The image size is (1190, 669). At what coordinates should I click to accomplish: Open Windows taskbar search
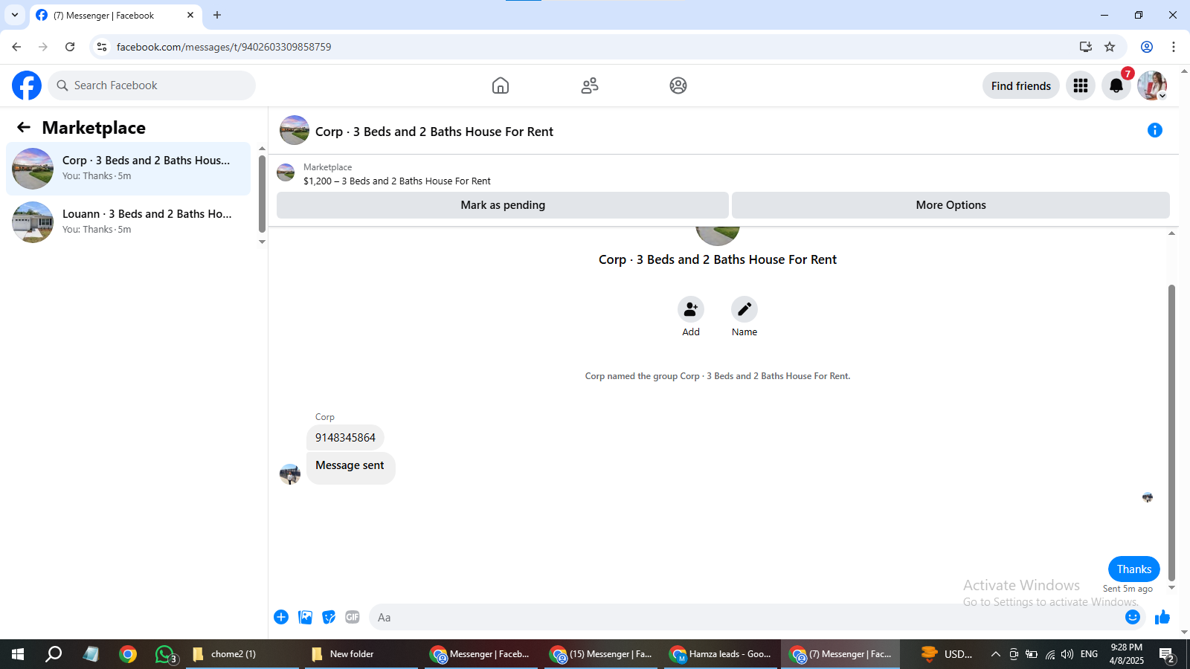coord(54,654)
